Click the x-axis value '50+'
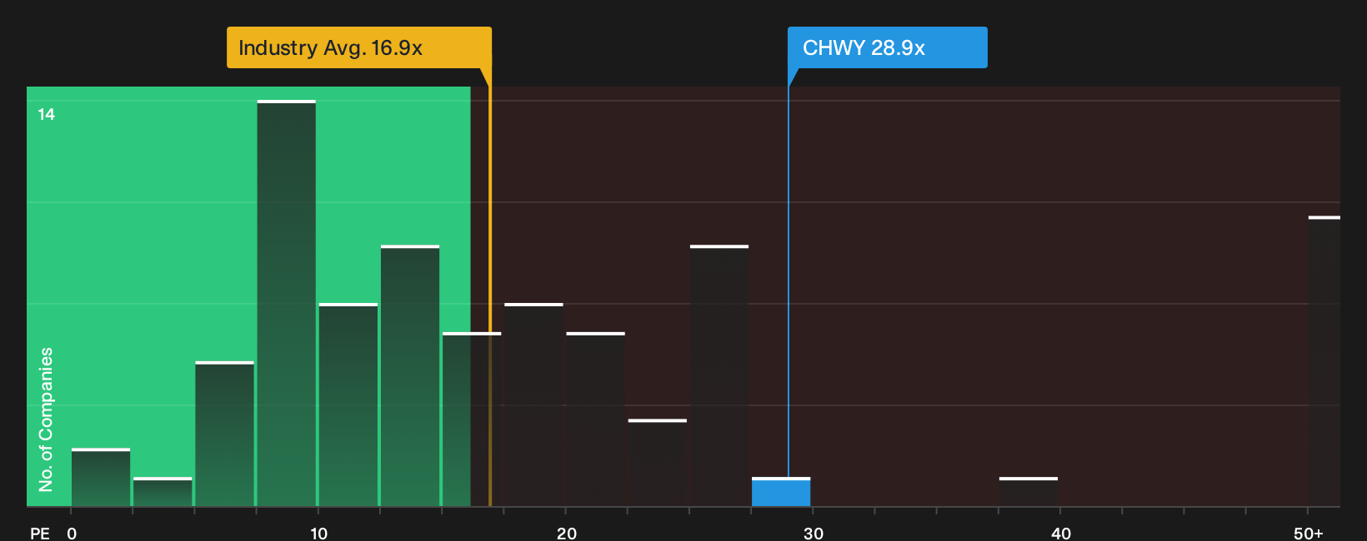The image size is (1367, 541). tap(1309, 534)
